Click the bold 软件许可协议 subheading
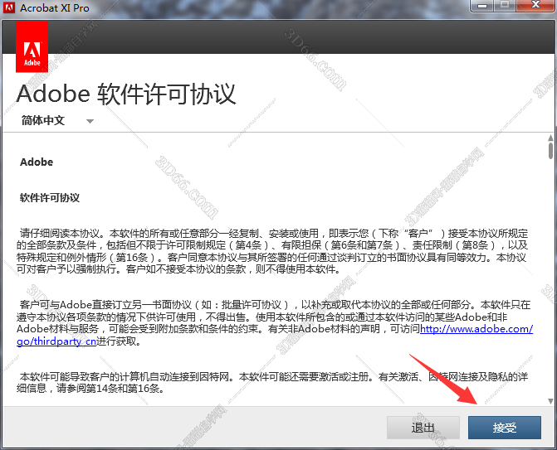 coord(50,197)
